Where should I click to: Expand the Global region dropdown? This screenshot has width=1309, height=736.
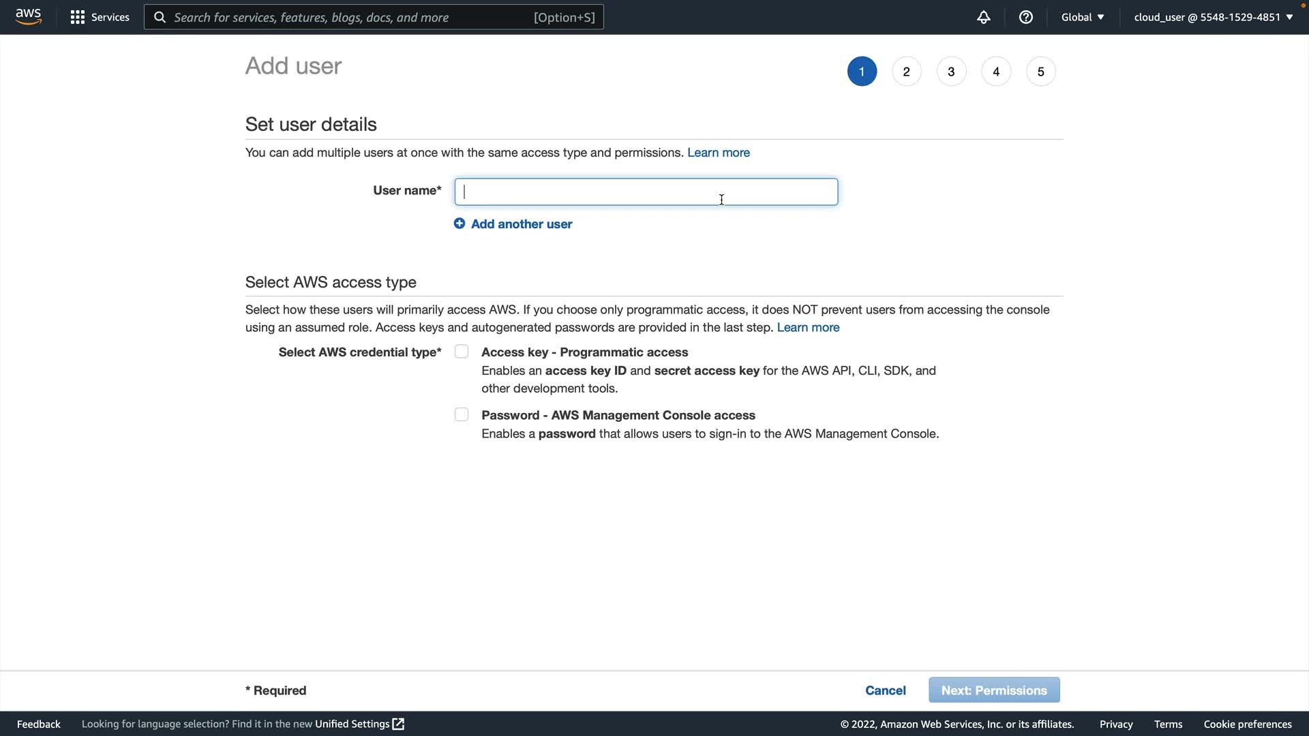[x=1082, y=17]
